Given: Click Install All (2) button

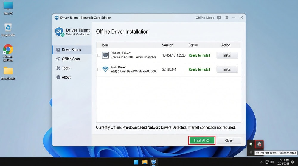Looking at the screenshot, I should tap(202, 140).
